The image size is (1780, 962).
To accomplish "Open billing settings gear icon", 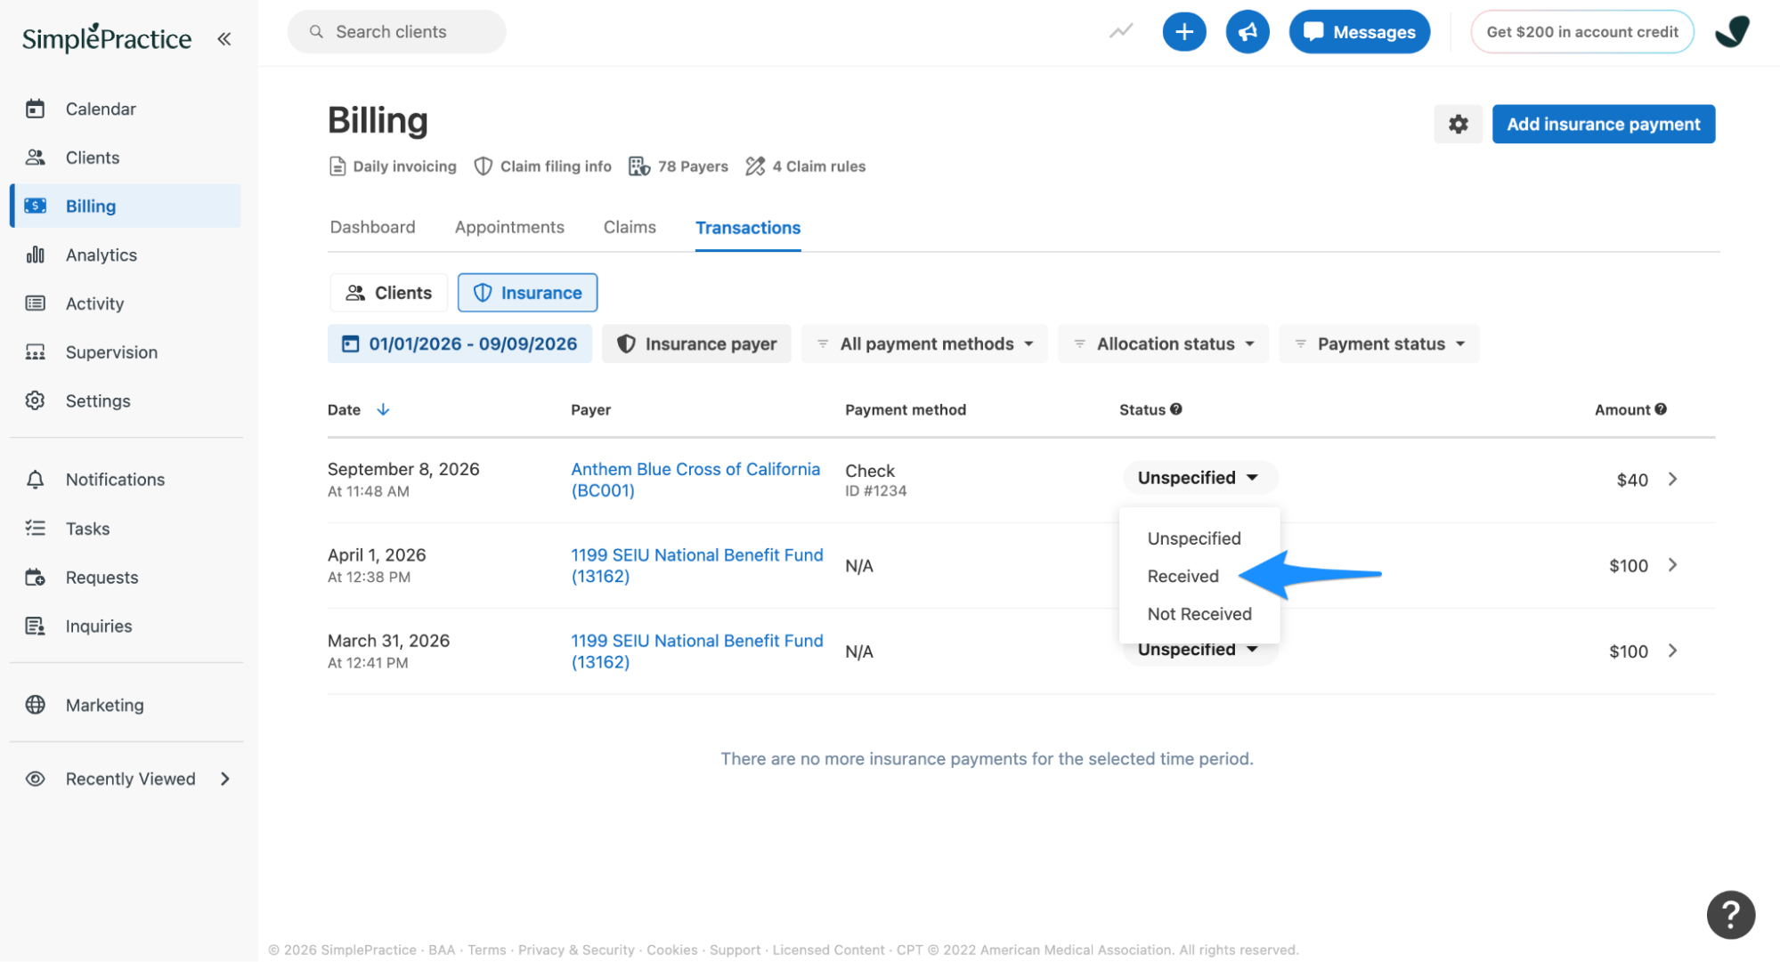I will tap(1458, 125).
